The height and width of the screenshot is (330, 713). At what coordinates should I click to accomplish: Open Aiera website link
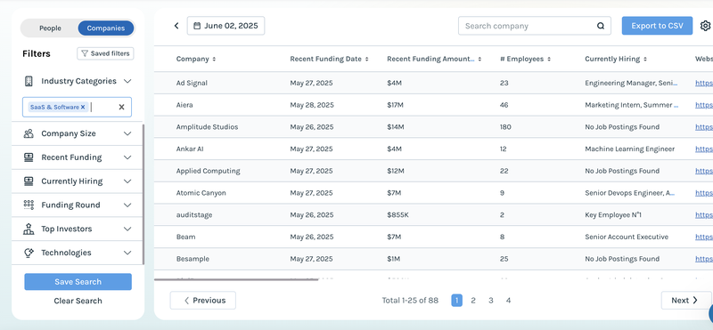pyautogui.click(x=704, y=105)
